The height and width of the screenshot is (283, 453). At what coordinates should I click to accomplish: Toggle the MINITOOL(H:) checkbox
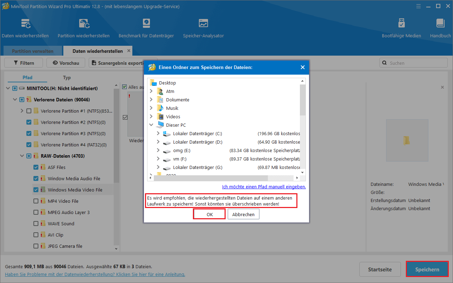pyautogui.click(x=15, y=88)
